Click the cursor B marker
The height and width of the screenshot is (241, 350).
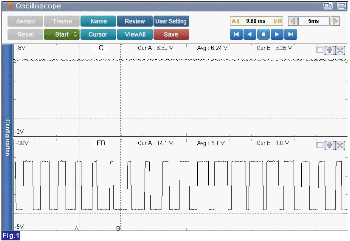118,228
